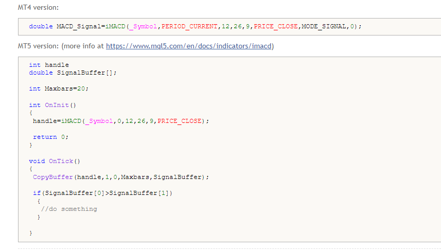441x251 pixels.
Task: Click PRICE_CLOSE in the MT5 handle line
Action: pyautogui.click(x=180, y=121)
